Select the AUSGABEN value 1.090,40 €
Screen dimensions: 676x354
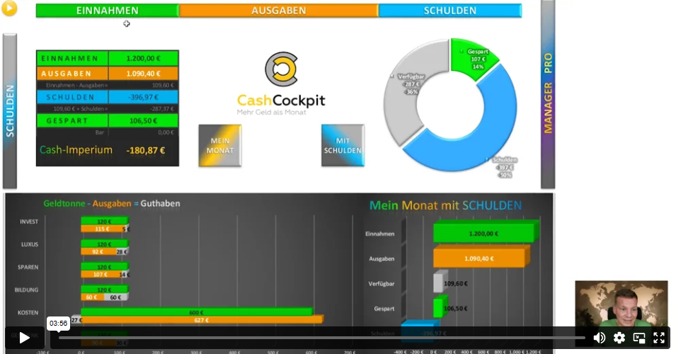[x=143, y=74]
